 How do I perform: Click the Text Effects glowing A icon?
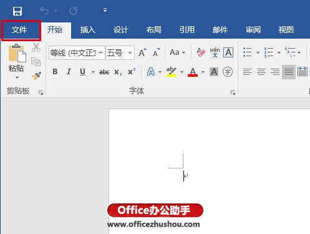pos(151,72)
